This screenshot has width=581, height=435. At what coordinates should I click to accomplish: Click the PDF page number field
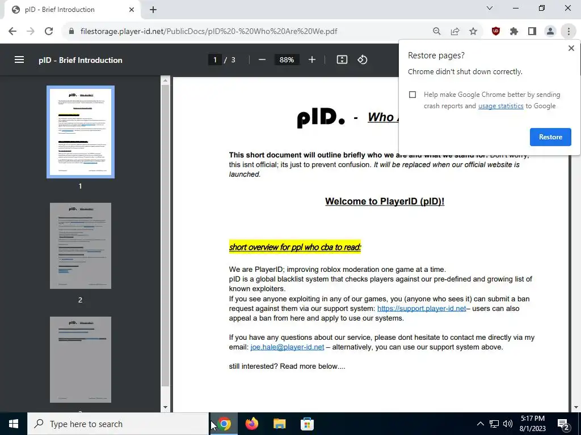pos(215,59)
